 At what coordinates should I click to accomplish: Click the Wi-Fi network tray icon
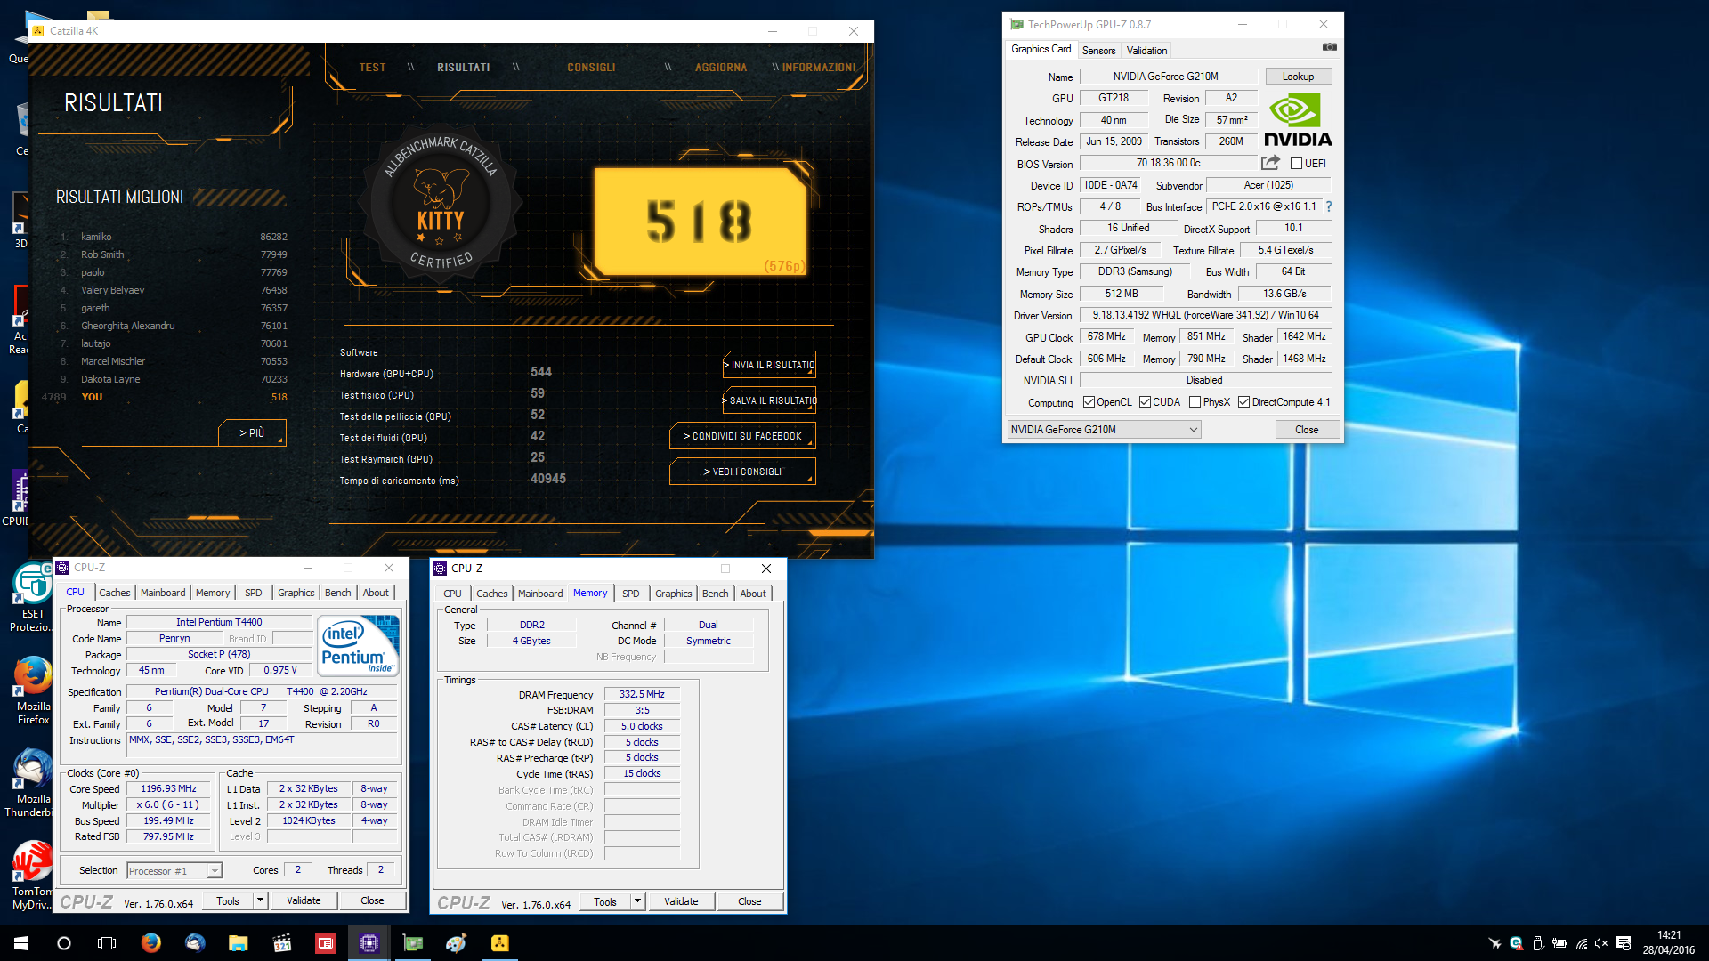(1581, 943)
